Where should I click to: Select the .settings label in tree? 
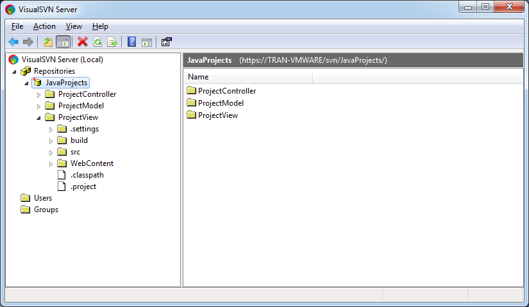[85, 129]
